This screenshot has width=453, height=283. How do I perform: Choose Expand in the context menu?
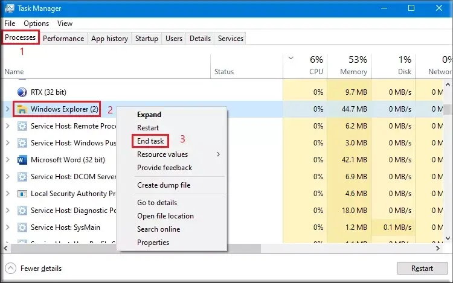(x=149, y=115)
